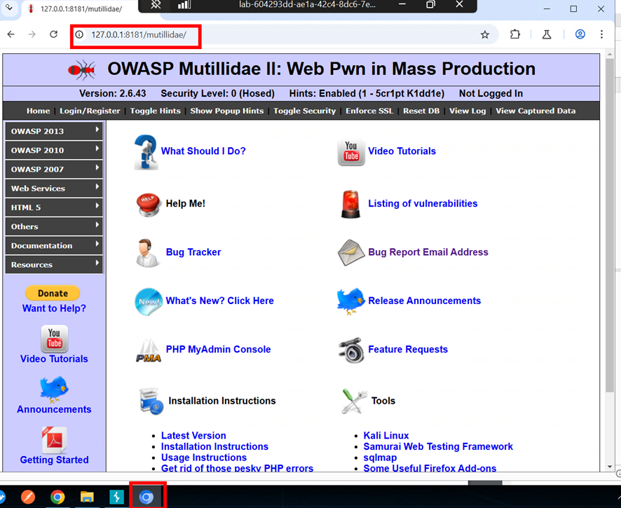Expand the Web Services sidebar menu
The image size is (621, 508).
[54, 188]
